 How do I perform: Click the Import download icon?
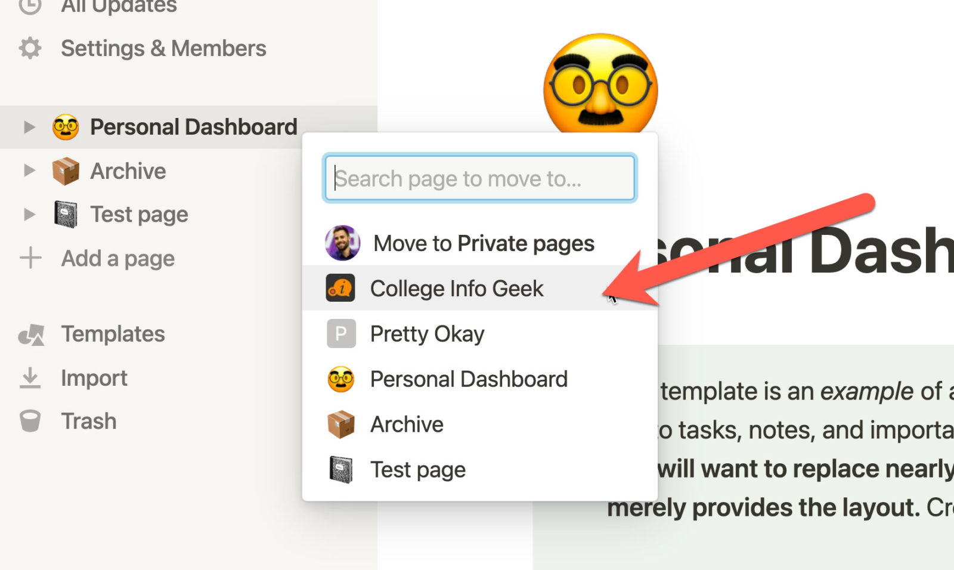click(29, 377)
